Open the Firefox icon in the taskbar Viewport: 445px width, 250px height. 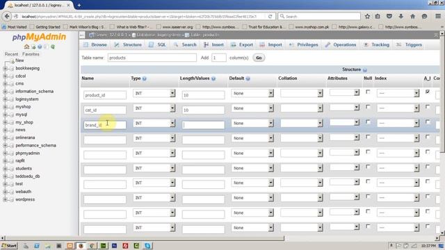pyautogui.click(x=81, y=245)
